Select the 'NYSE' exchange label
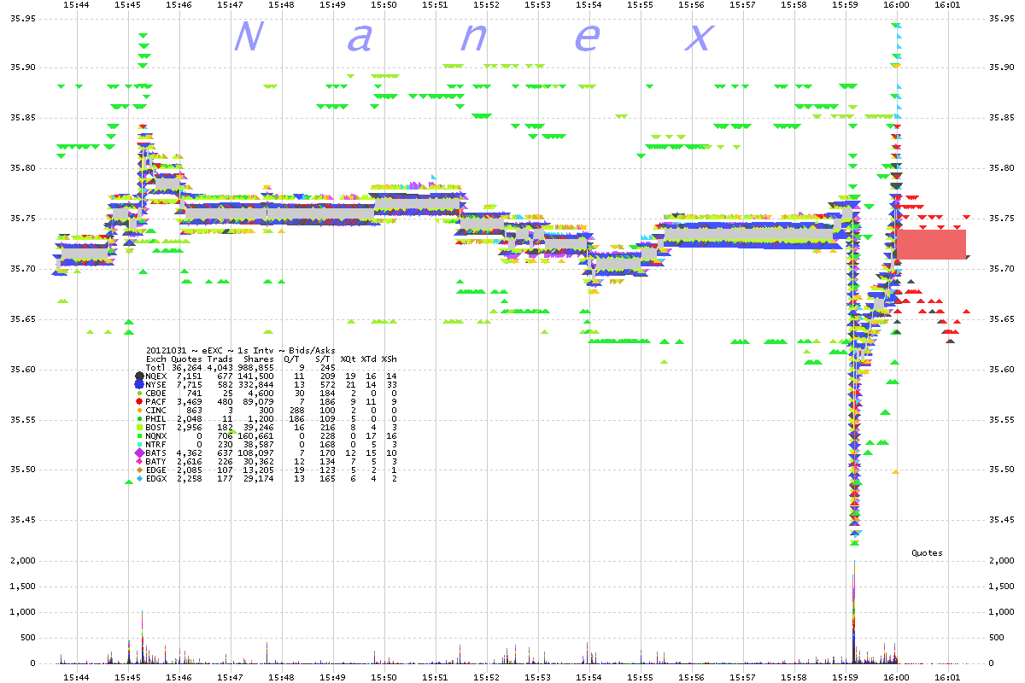Viewport: 1025px width, 683px height. click(156, 384)
